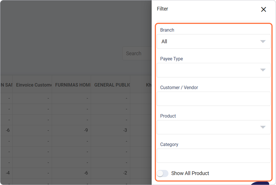The width and height of the screenshot is (276, 185).
Task: Click the -2 cell under GENERAL PUBLIC
Action: 110,173
